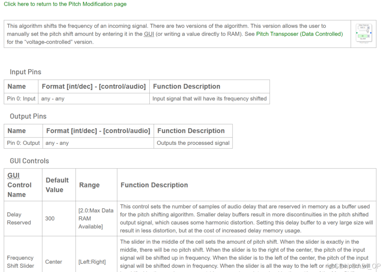Click the 'Delay Reserved' control name cell

23,219
